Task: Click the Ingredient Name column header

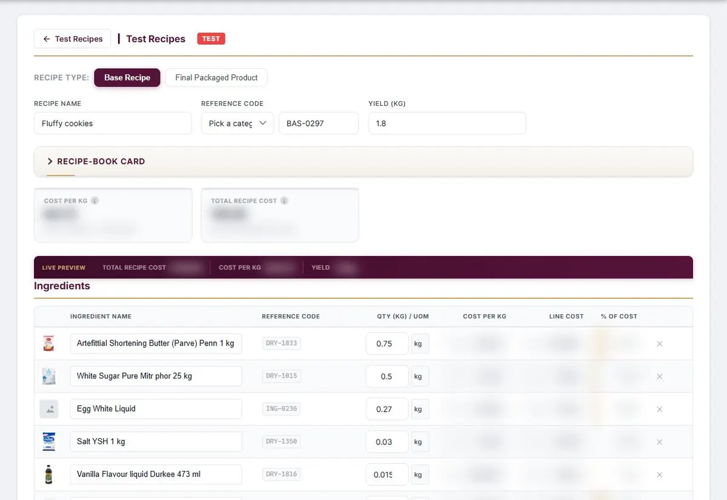Action: 101,317
